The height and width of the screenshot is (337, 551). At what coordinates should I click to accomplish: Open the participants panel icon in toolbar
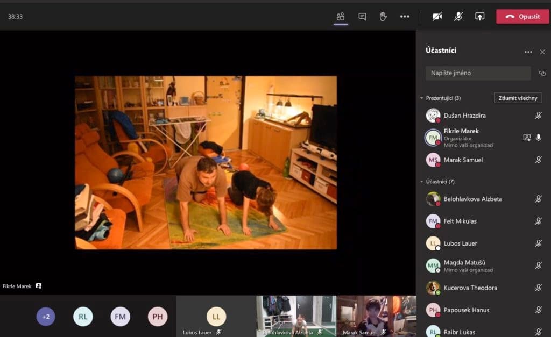click(x=341, y=17)
